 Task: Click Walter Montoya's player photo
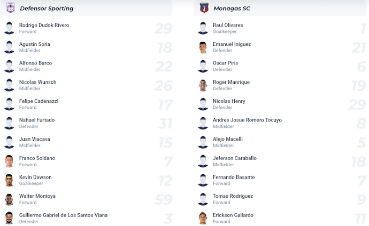9,199
